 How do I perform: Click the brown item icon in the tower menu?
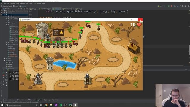click(x=56, y=32)
